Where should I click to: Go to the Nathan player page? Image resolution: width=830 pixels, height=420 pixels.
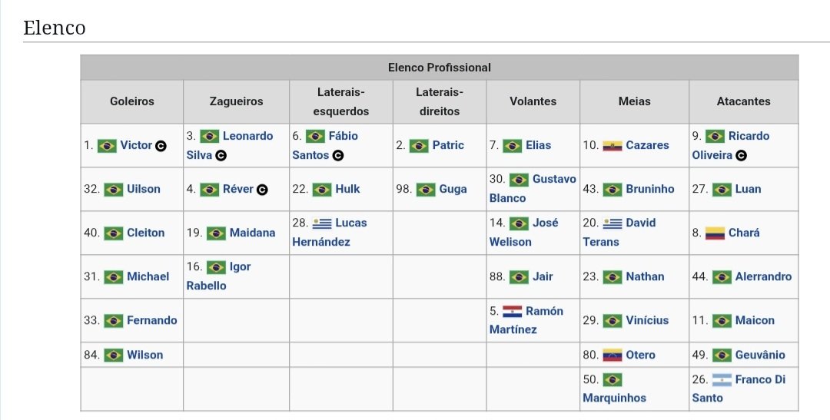645,276
